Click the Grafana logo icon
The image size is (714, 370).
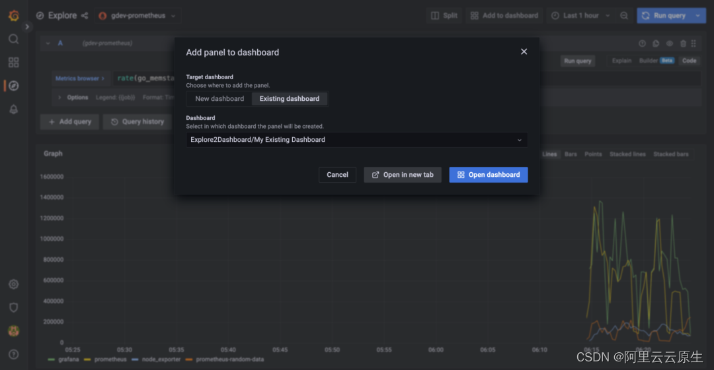[14, 15]
